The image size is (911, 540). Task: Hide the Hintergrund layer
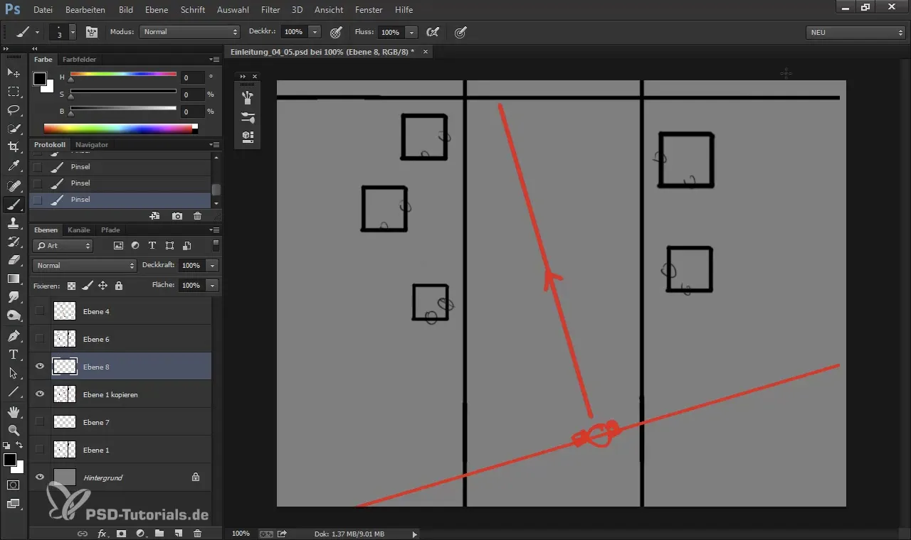pyautogui.click(x=40, y=477)
